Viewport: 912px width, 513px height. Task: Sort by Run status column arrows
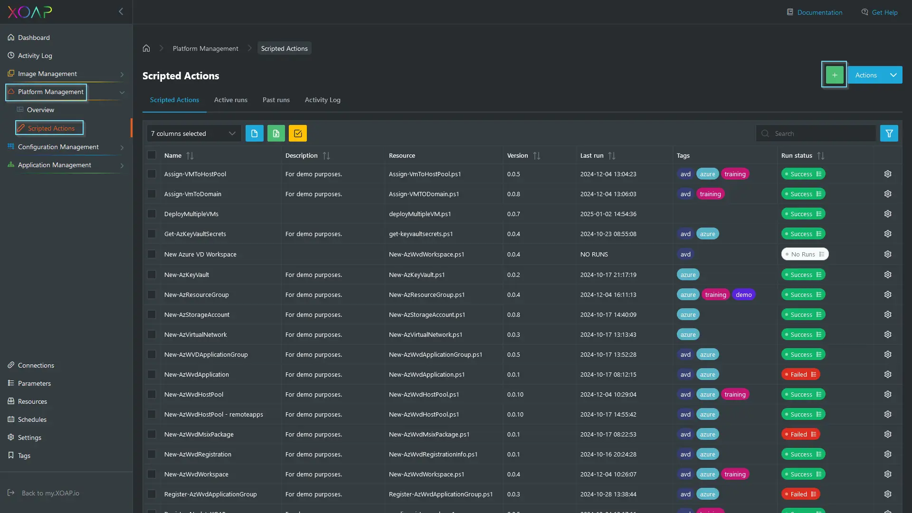821,155
